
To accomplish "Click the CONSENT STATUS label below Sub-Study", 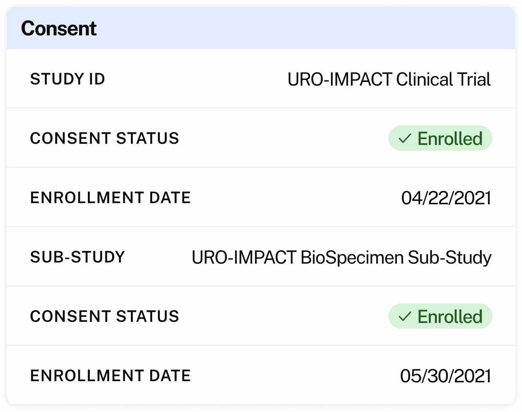I will coord(105,317).
